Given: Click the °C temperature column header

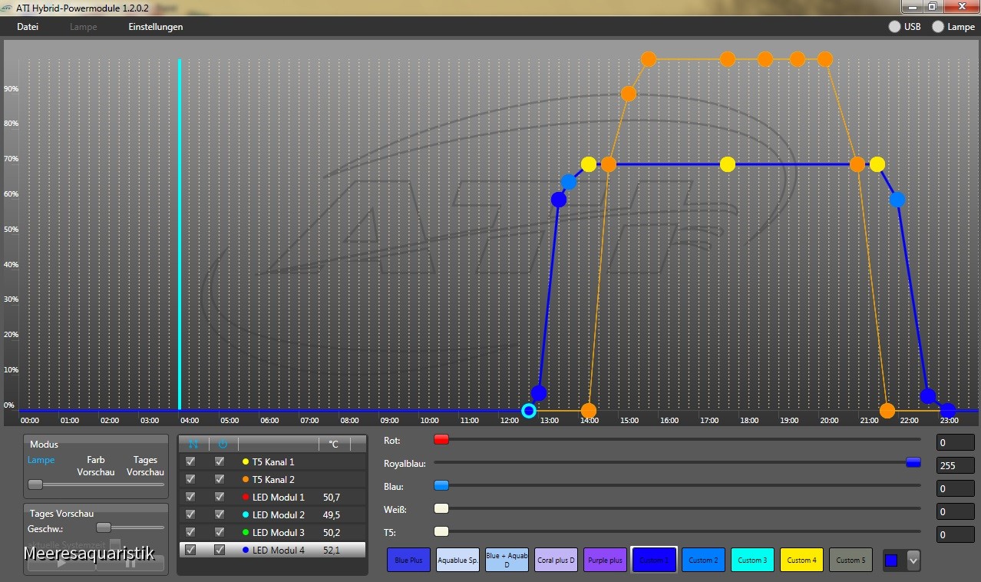Looking at the screenshot, I should click(333, 444).
